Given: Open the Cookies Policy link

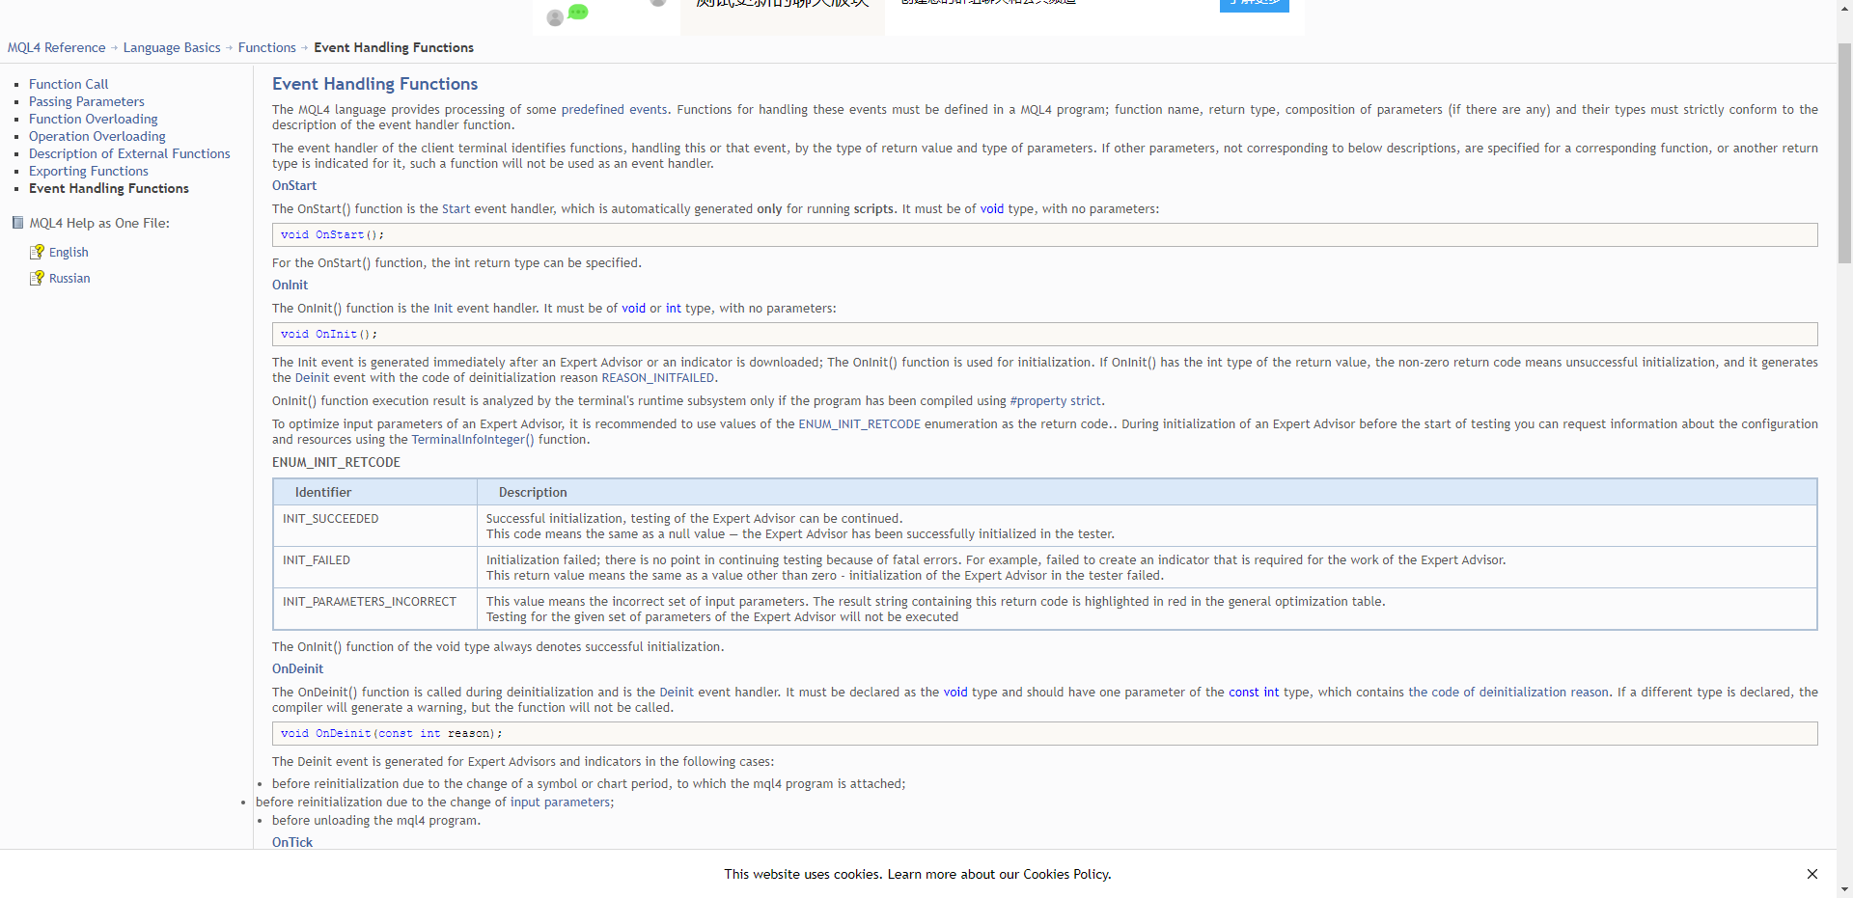Looking at the screenshot, I should click(1065, 874).
